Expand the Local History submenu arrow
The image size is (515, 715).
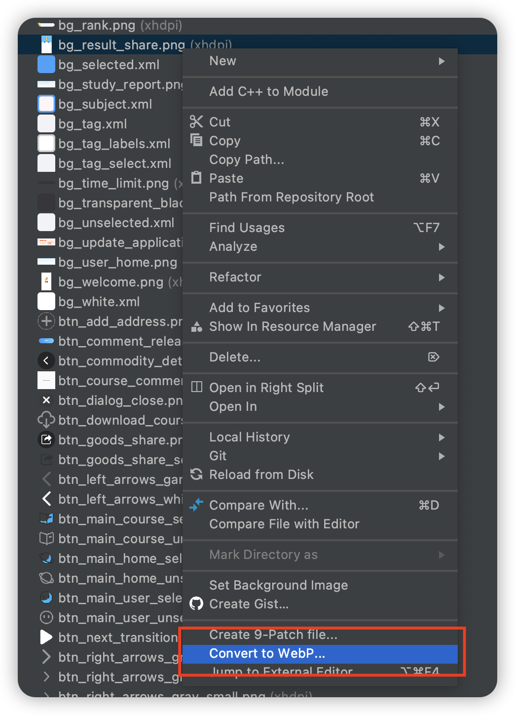tap(441, 437)
